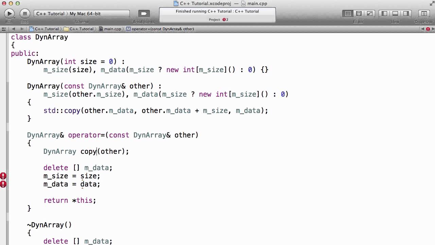Viewport: 435px width, 245px height.
Task: Select the Assistant editor icon
Action: pos(359,14)
